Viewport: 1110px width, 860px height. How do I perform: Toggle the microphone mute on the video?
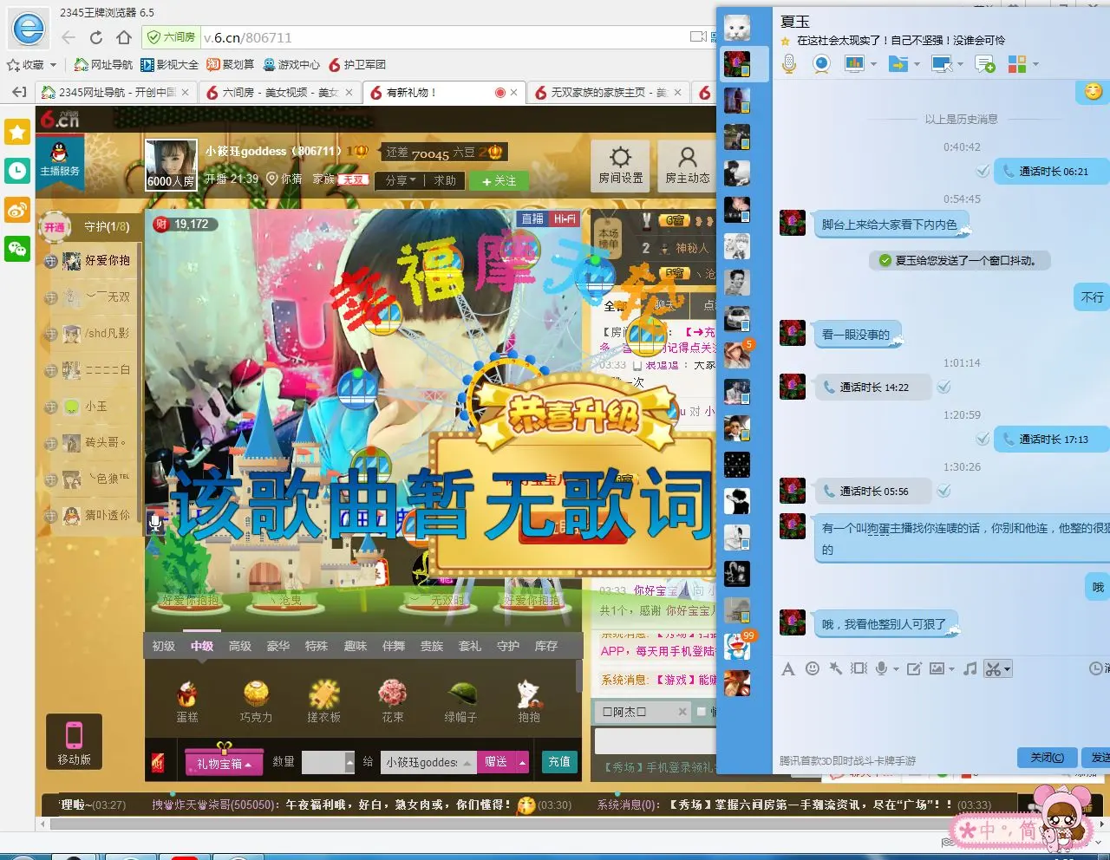(155, 521)
